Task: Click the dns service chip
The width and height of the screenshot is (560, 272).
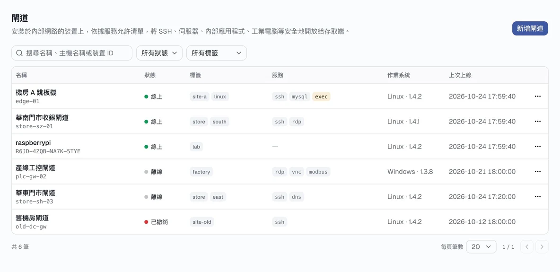Action: coord(297,197)
